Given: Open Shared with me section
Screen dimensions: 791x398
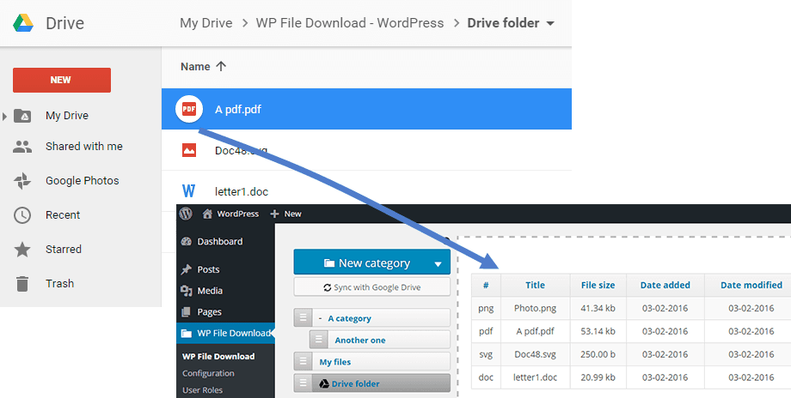Looking at the screenshot, I should [x=83, y=147].
